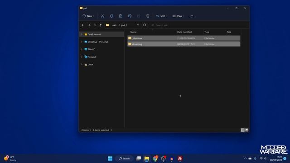Image resolution: width=290 pixels, height=163 pixels.
Task: Open the Sort options dropdown
Action: tap(161, 16)
